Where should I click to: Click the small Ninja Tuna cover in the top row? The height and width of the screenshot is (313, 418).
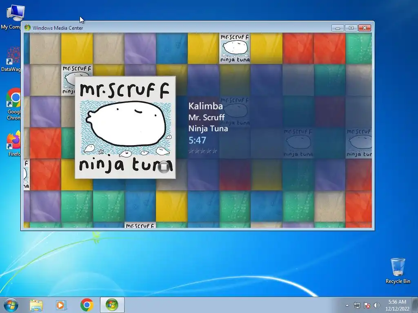[x=235, y=48]
